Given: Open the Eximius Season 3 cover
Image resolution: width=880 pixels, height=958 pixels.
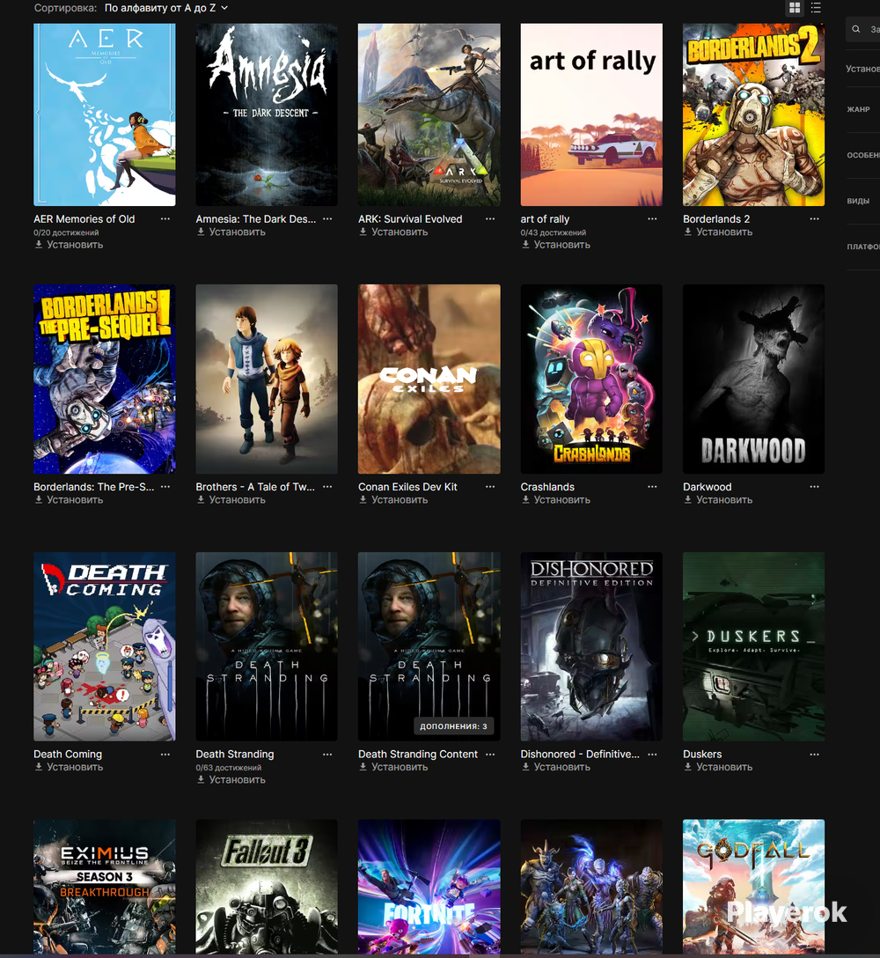Looking at the screenshot, I should click(105, 887).
